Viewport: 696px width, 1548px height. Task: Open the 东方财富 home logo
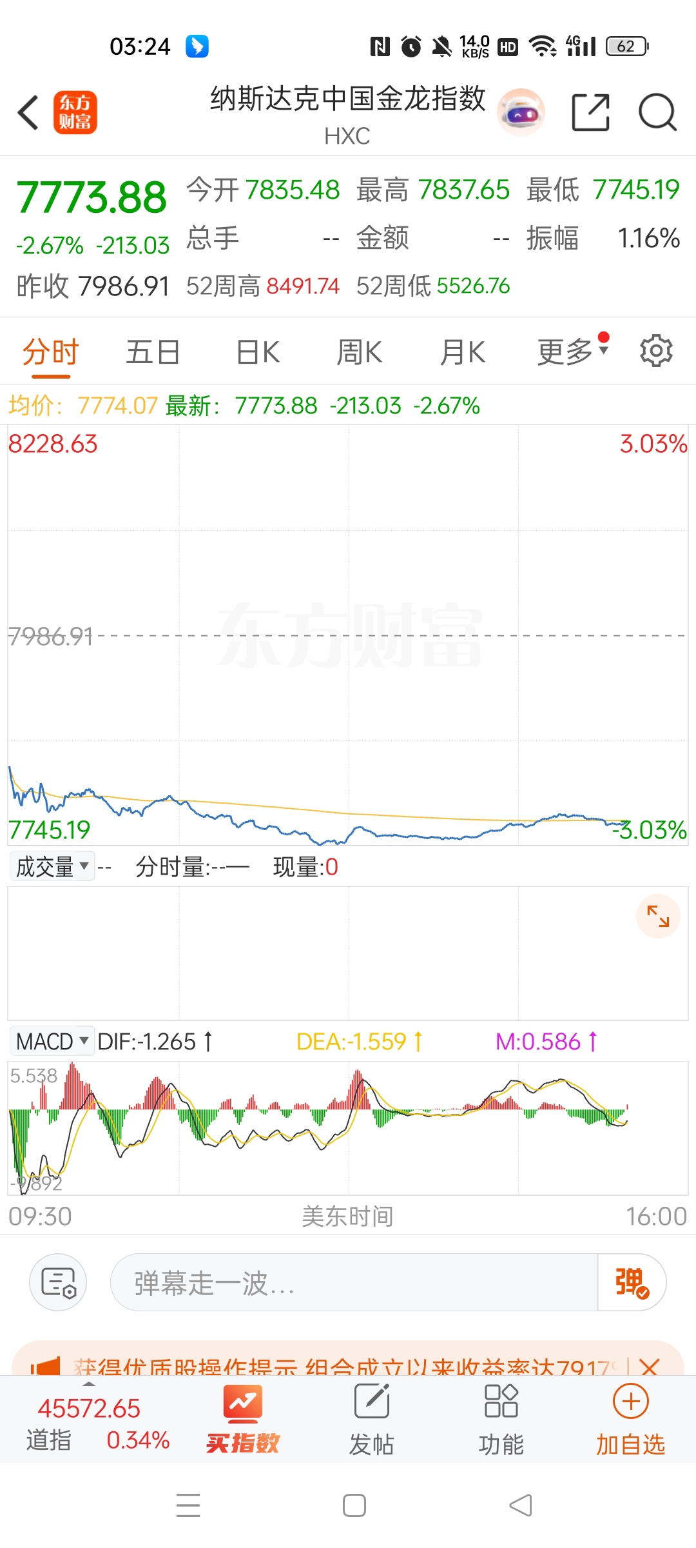click(75, 112)
